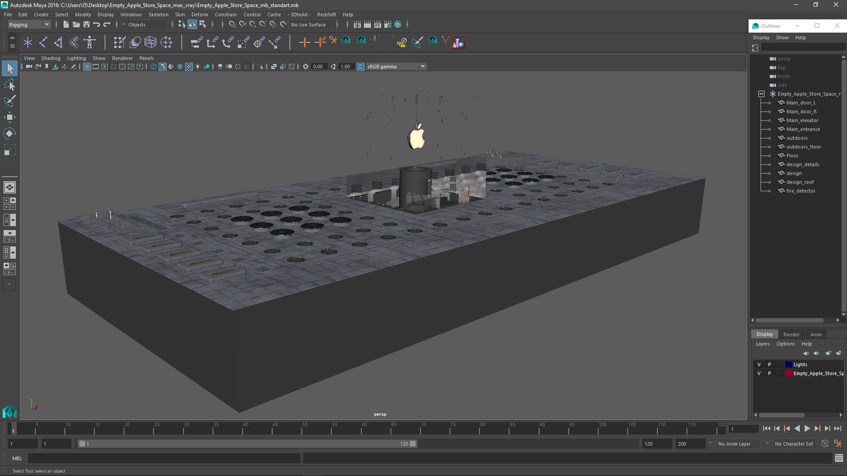Click the Lights layer blue color swatch
Viewport: 847px width, 476px height.
(789, 364)
